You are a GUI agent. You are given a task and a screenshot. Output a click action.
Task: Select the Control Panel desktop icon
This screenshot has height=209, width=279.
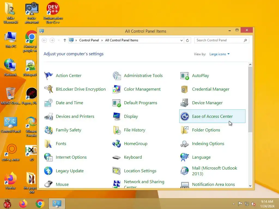11,125
